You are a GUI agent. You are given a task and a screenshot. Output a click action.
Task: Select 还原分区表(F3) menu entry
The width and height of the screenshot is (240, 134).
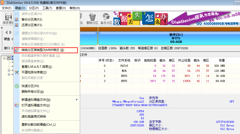click(x=32, y=25)
